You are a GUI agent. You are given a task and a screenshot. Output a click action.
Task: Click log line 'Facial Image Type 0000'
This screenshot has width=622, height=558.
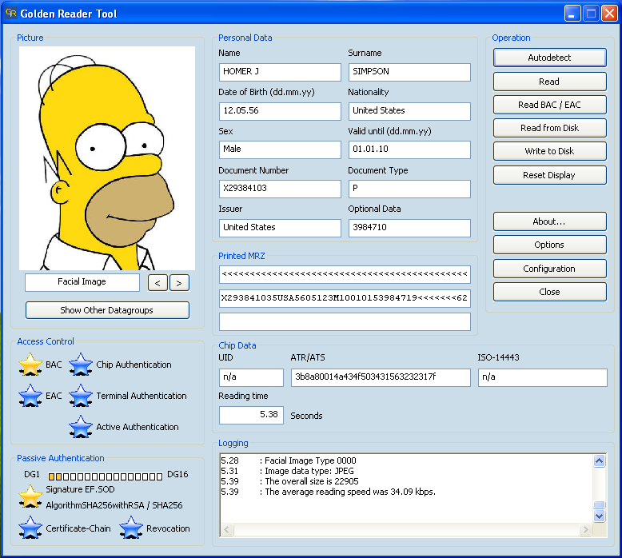click(x=289, y=460)
